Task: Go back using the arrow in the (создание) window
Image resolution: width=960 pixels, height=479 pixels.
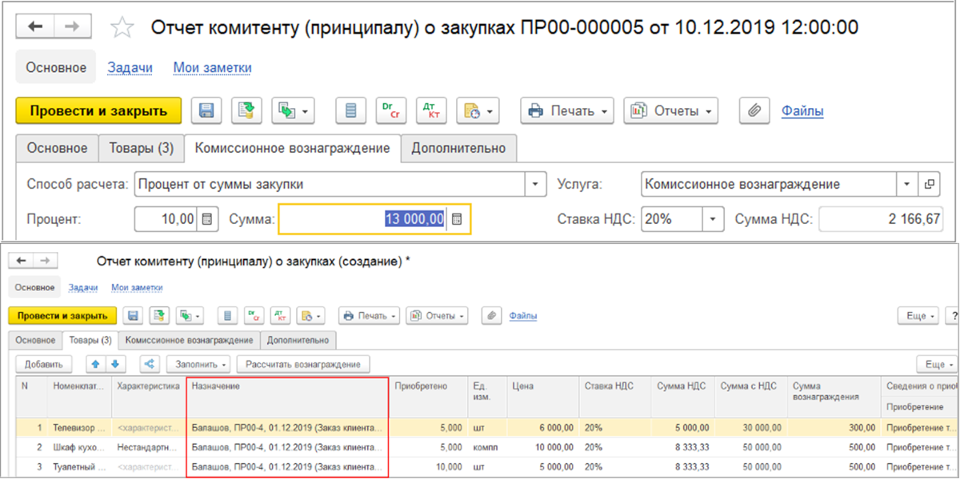Action: coord(21,261)
